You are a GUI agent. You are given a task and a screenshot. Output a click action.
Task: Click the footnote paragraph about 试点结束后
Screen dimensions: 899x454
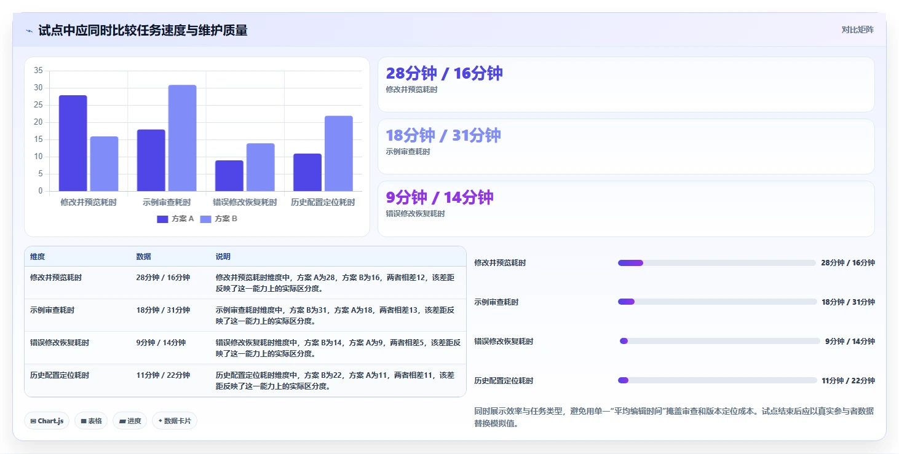[x=674, y=417]
